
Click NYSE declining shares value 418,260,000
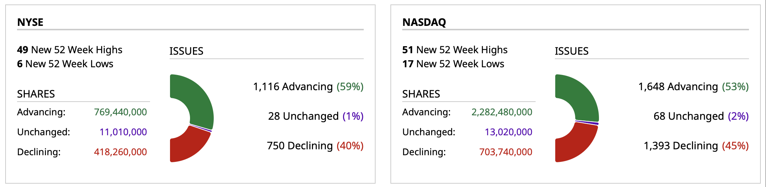[x=120, y=152]
